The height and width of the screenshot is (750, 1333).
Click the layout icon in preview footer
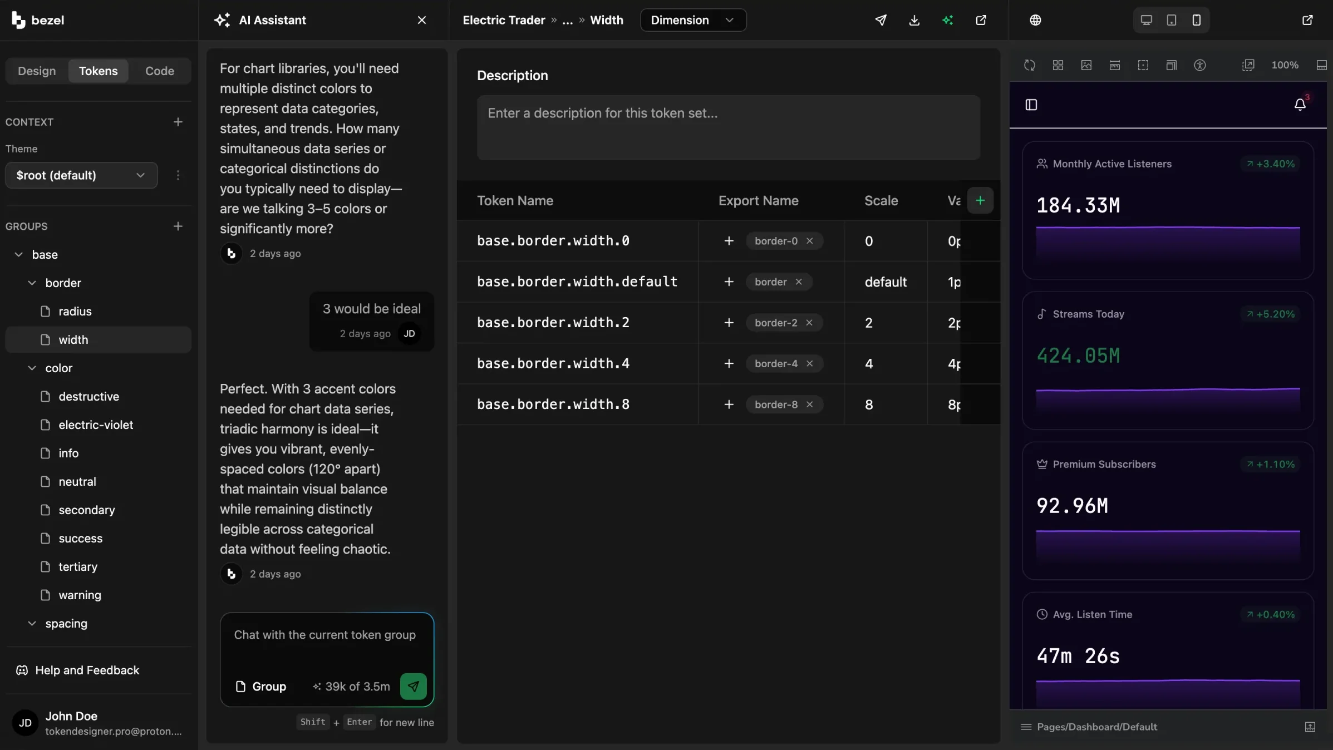point(1310,727)
